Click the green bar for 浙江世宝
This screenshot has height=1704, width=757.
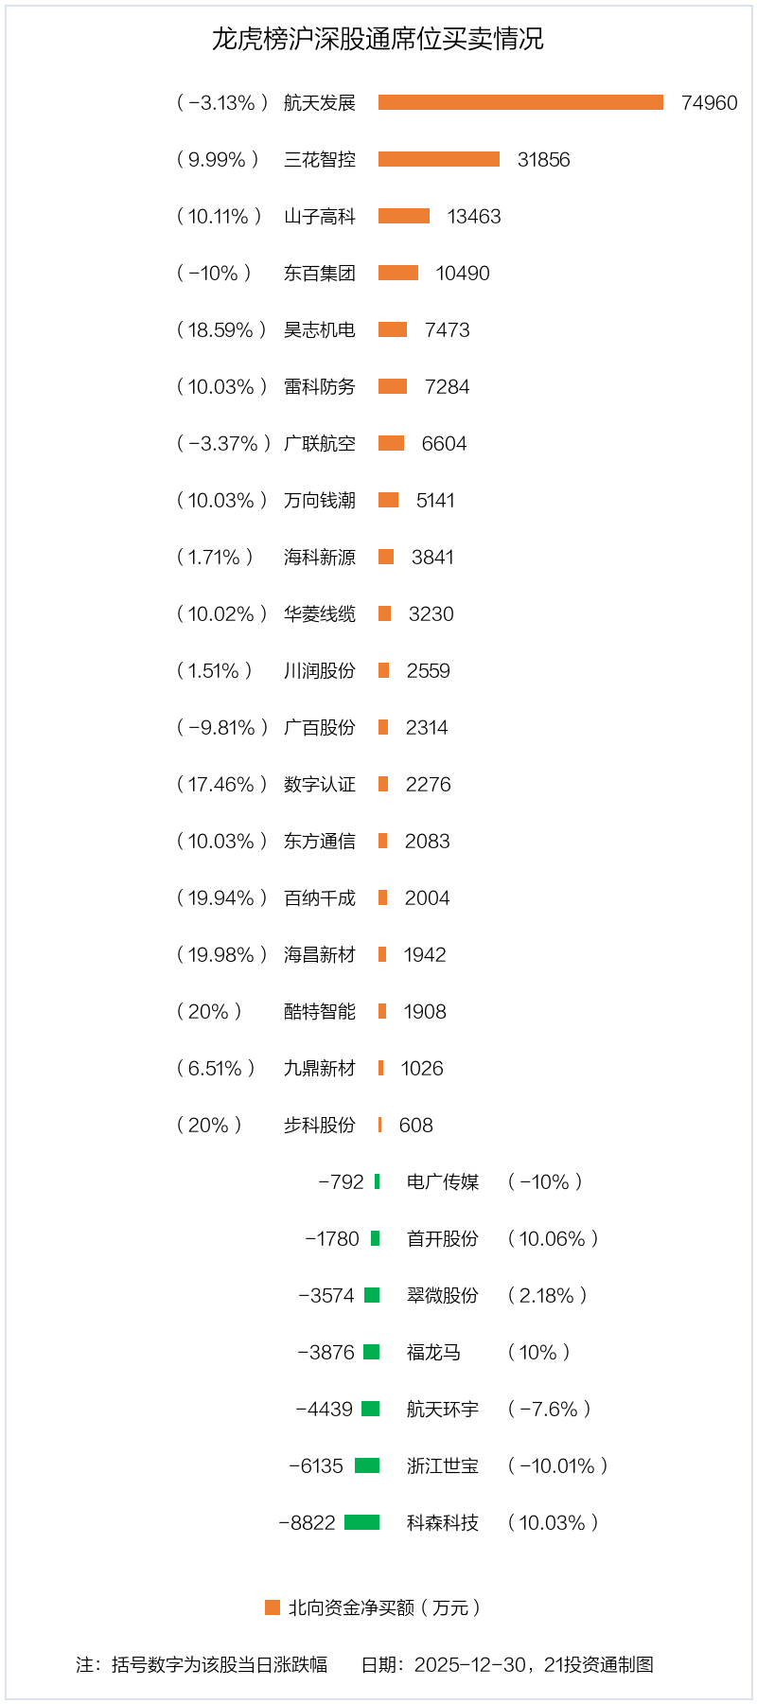point(367,1465)
